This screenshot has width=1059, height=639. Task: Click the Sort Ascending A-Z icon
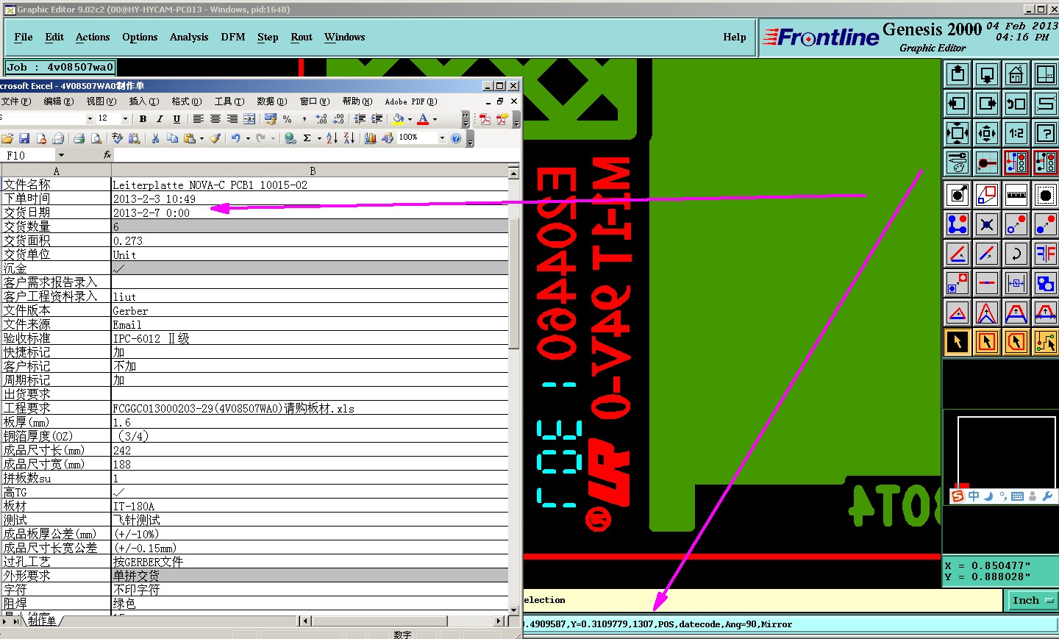(332, 138)
